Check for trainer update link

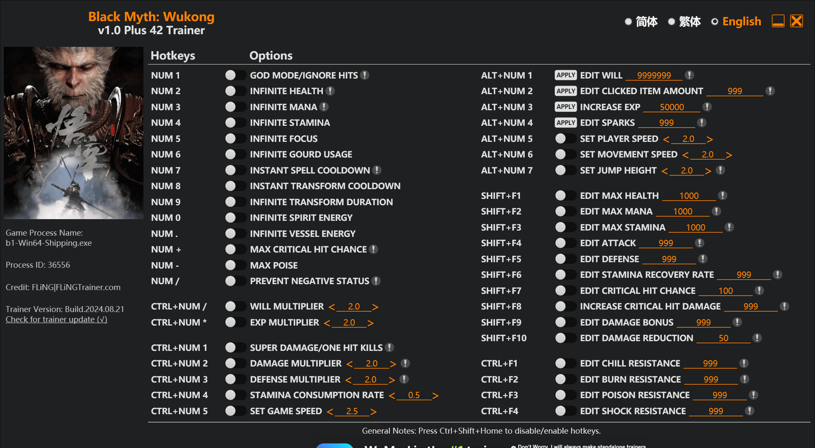point(56,320)
